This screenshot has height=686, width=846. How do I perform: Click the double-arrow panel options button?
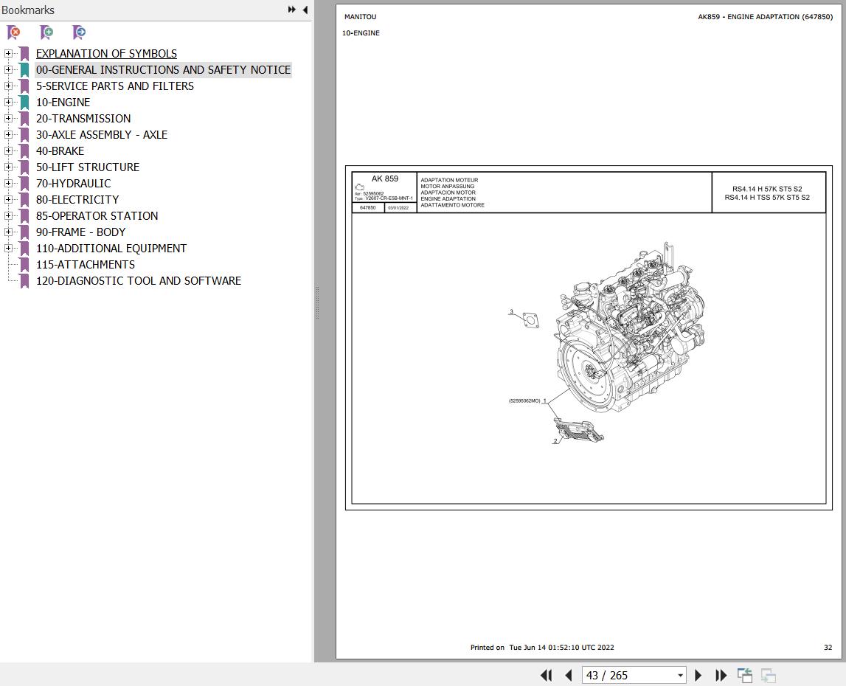[x=292, y=10]
